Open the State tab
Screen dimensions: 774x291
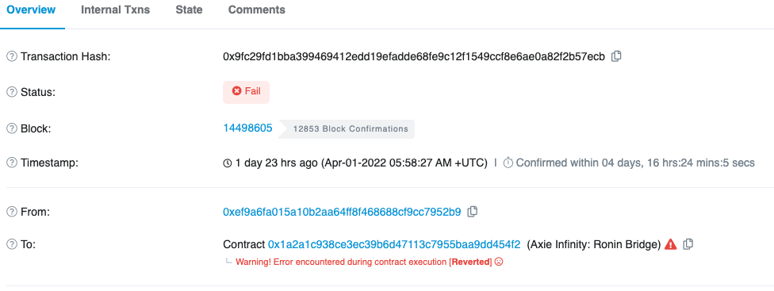point(189,10)
